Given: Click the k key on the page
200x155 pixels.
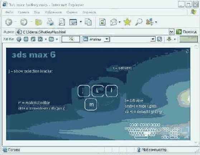Looking at the screenshot, I should [98, 91].
